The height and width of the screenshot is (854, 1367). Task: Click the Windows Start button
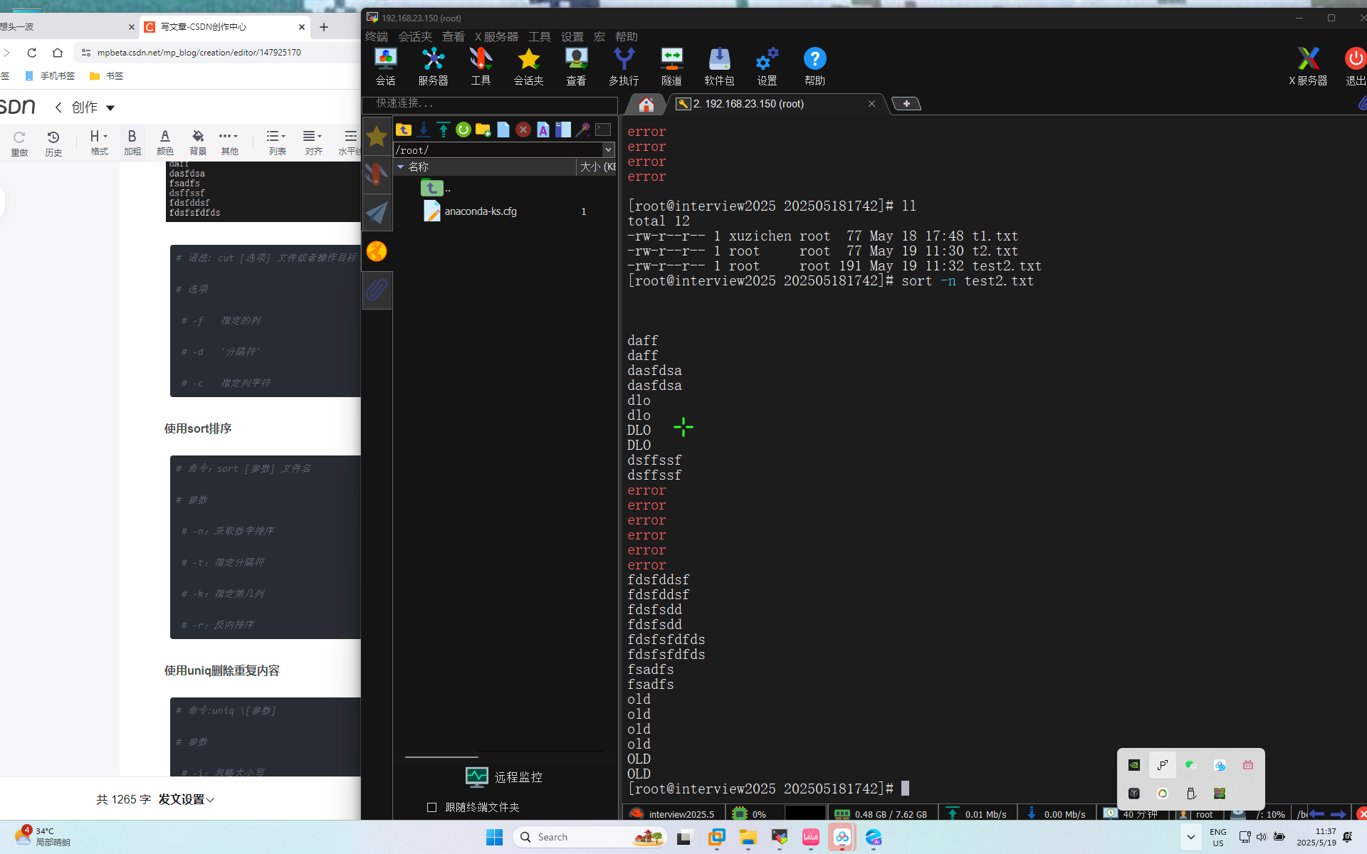pyautogui.click(x=494, y=837)
